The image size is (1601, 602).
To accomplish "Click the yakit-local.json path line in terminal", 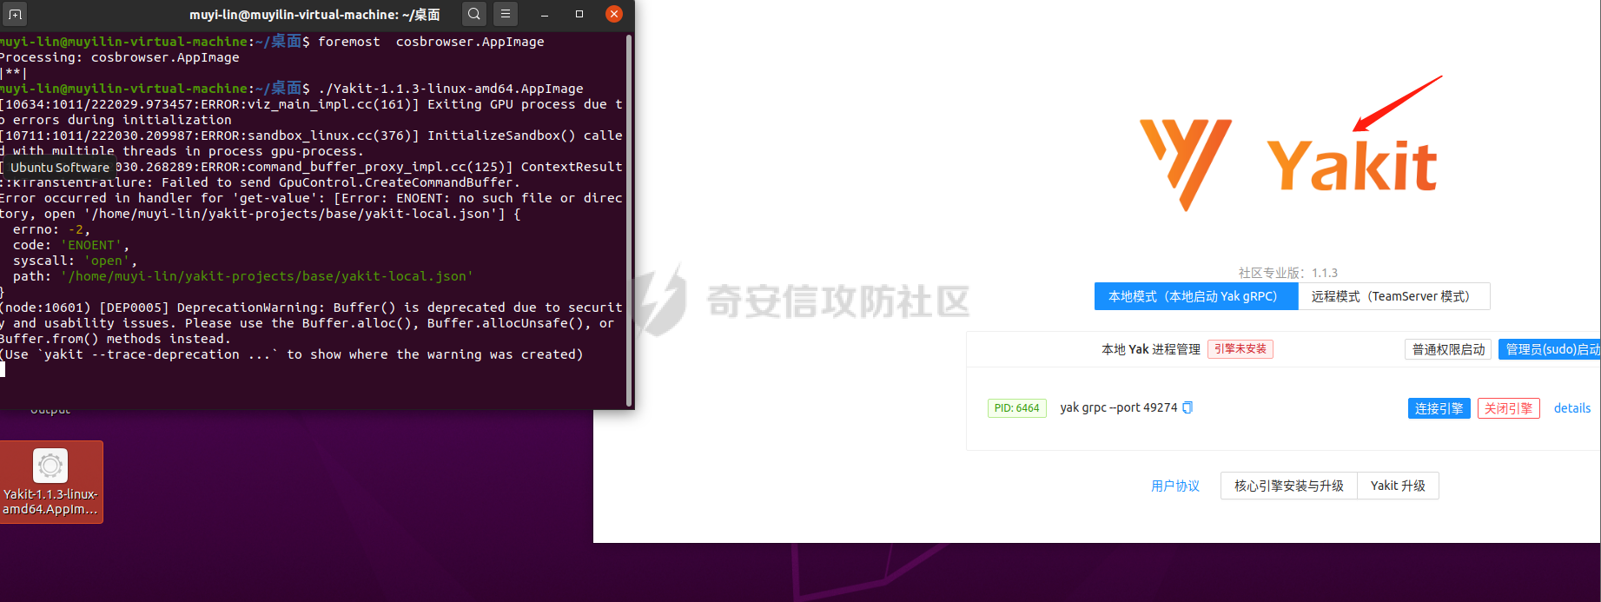I will pyautogui.click(x=243, y=276).
